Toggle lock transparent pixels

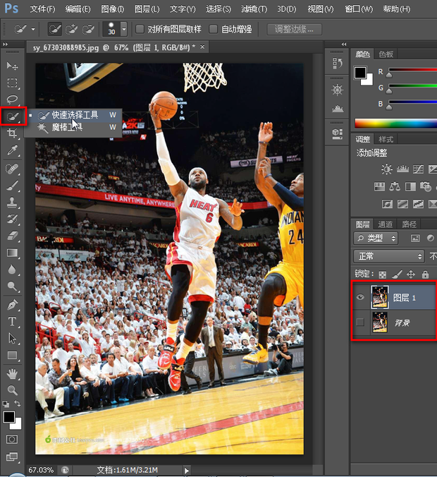click(383, 274)
